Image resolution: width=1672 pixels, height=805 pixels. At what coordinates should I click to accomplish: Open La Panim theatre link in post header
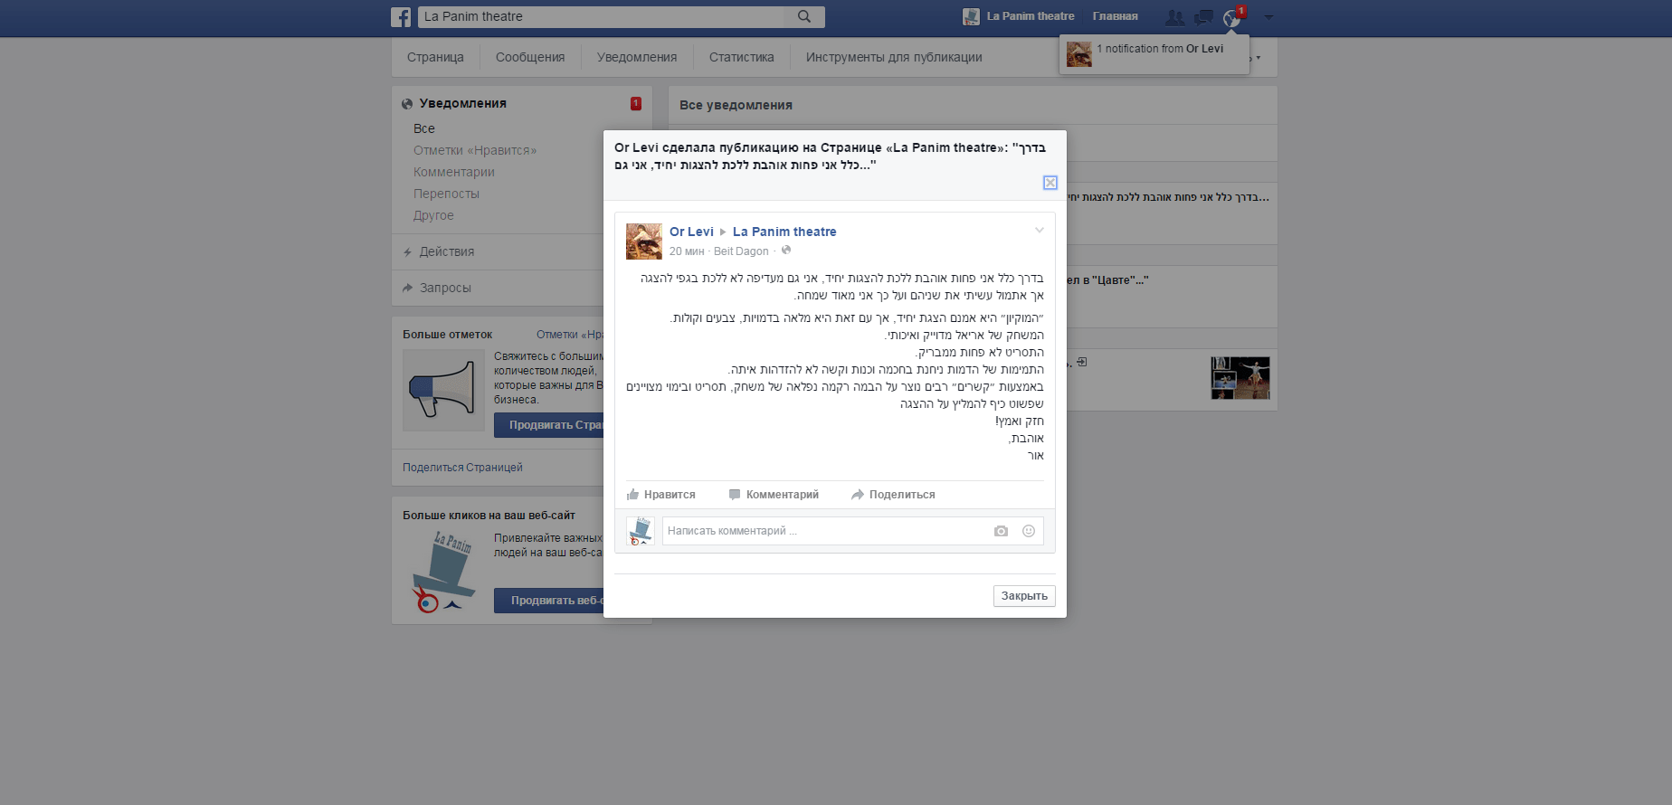click(784, 232)
